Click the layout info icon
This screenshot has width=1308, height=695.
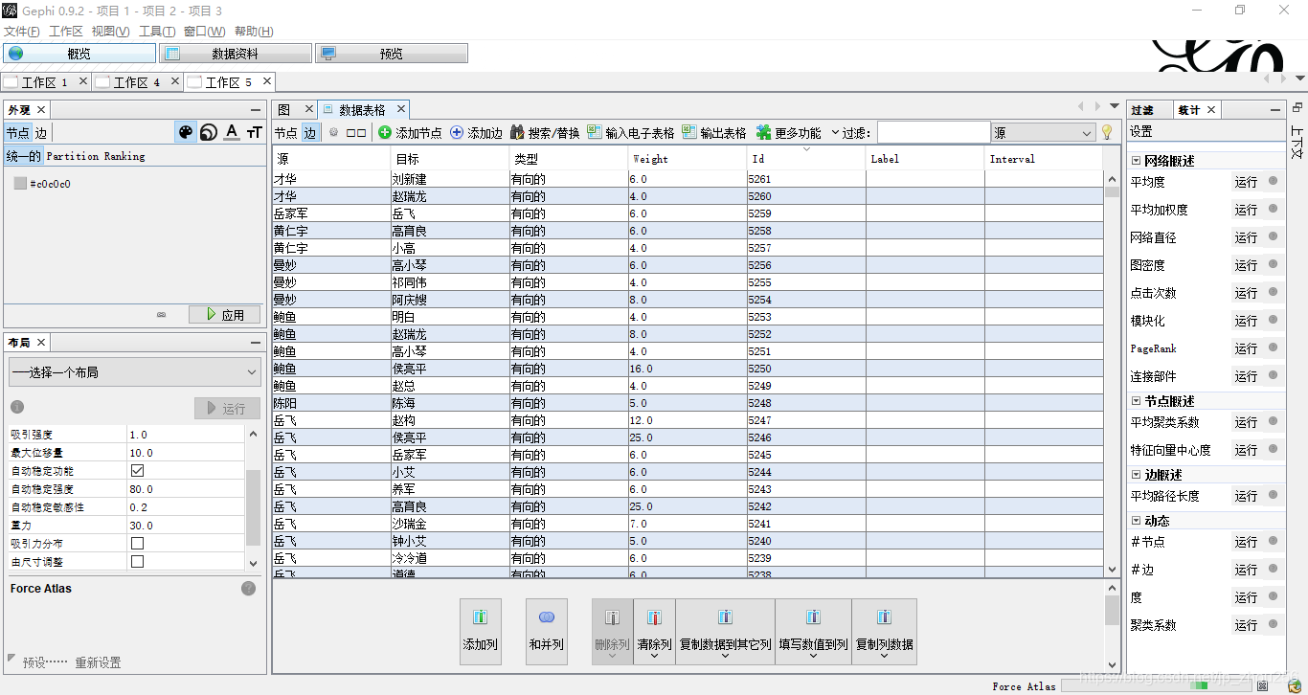pos(16,407)
